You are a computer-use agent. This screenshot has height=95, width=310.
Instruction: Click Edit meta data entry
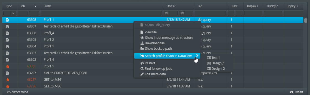tap(153, 74)
